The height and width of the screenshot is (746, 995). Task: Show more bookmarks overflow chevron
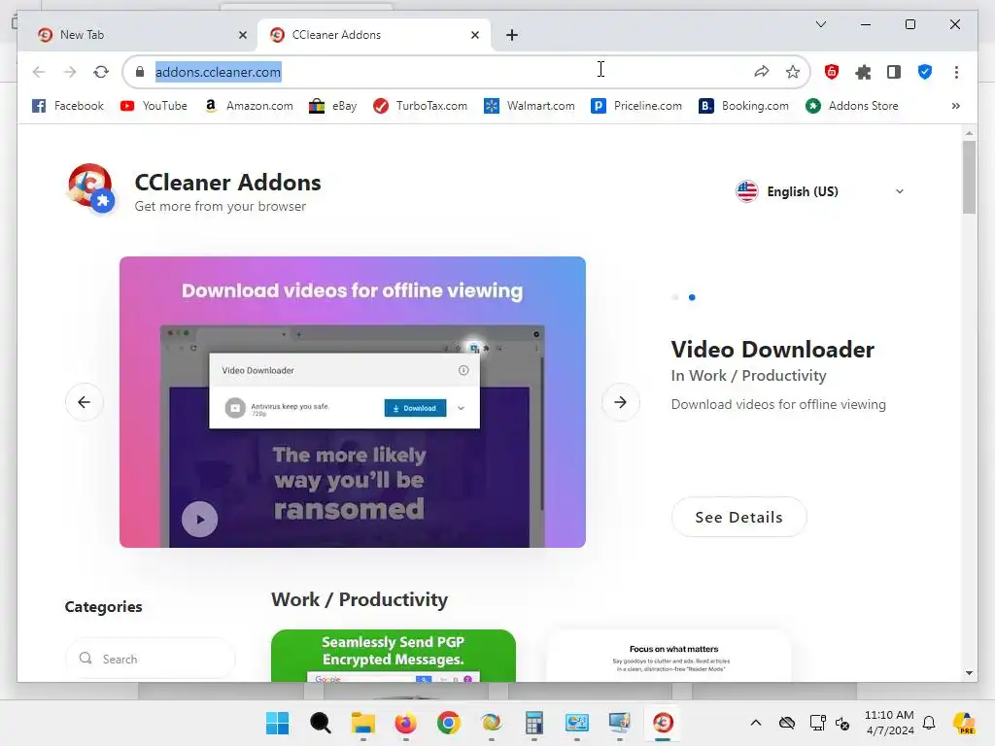click(x=956, y=106)
